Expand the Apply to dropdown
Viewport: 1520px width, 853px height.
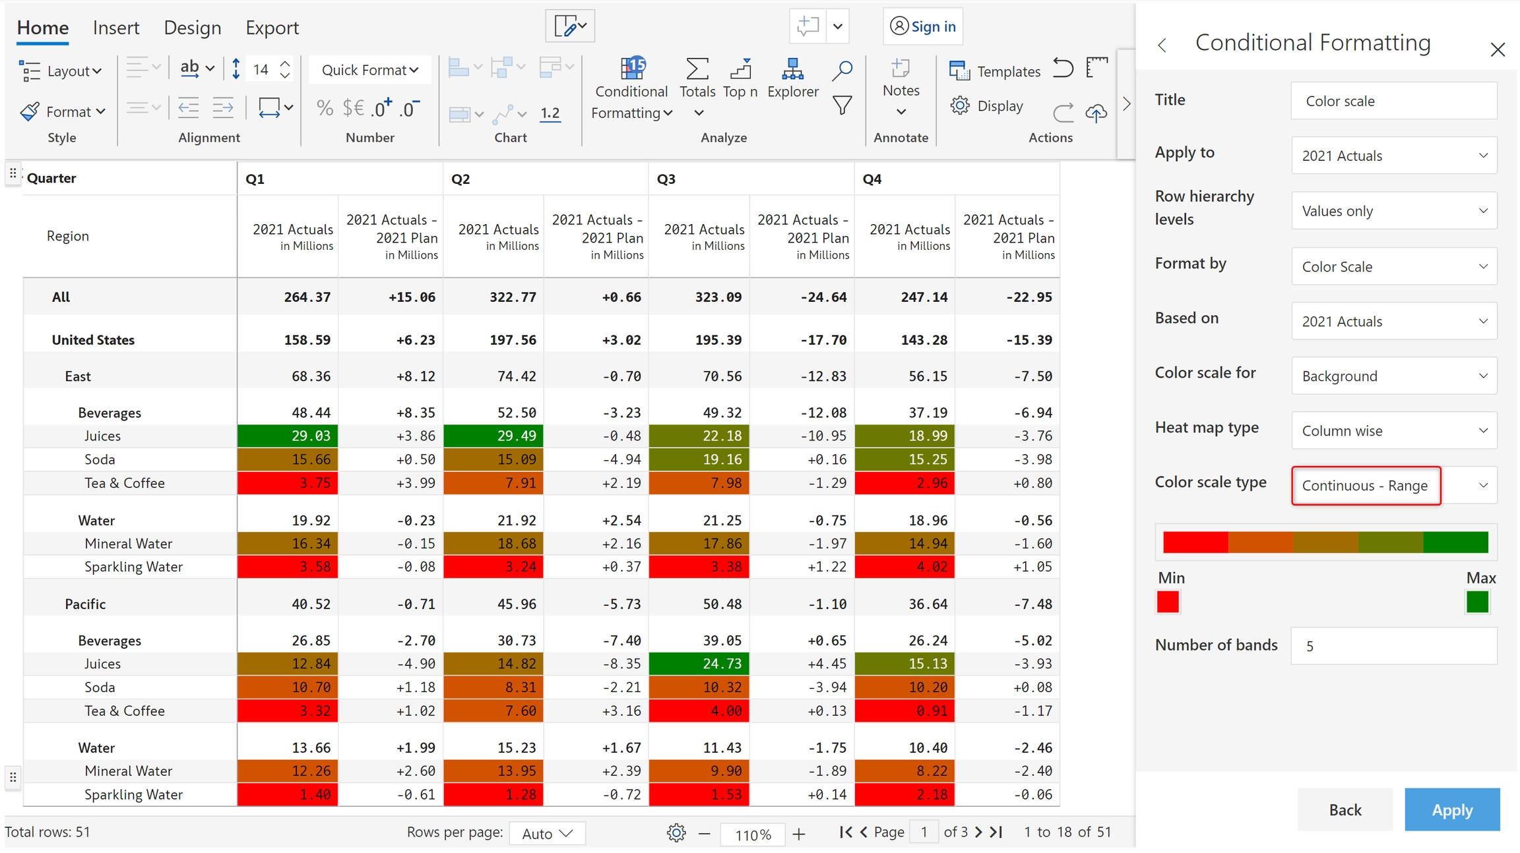coord(1393,156)
